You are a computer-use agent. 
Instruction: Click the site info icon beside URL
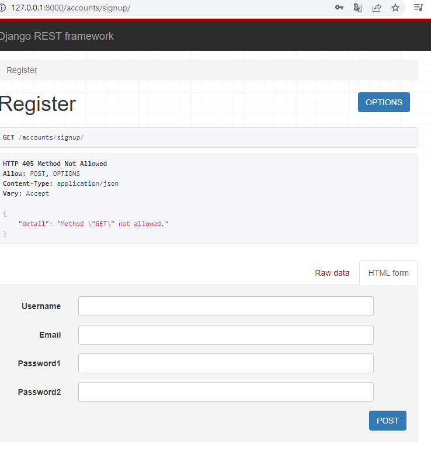(2, 8)
